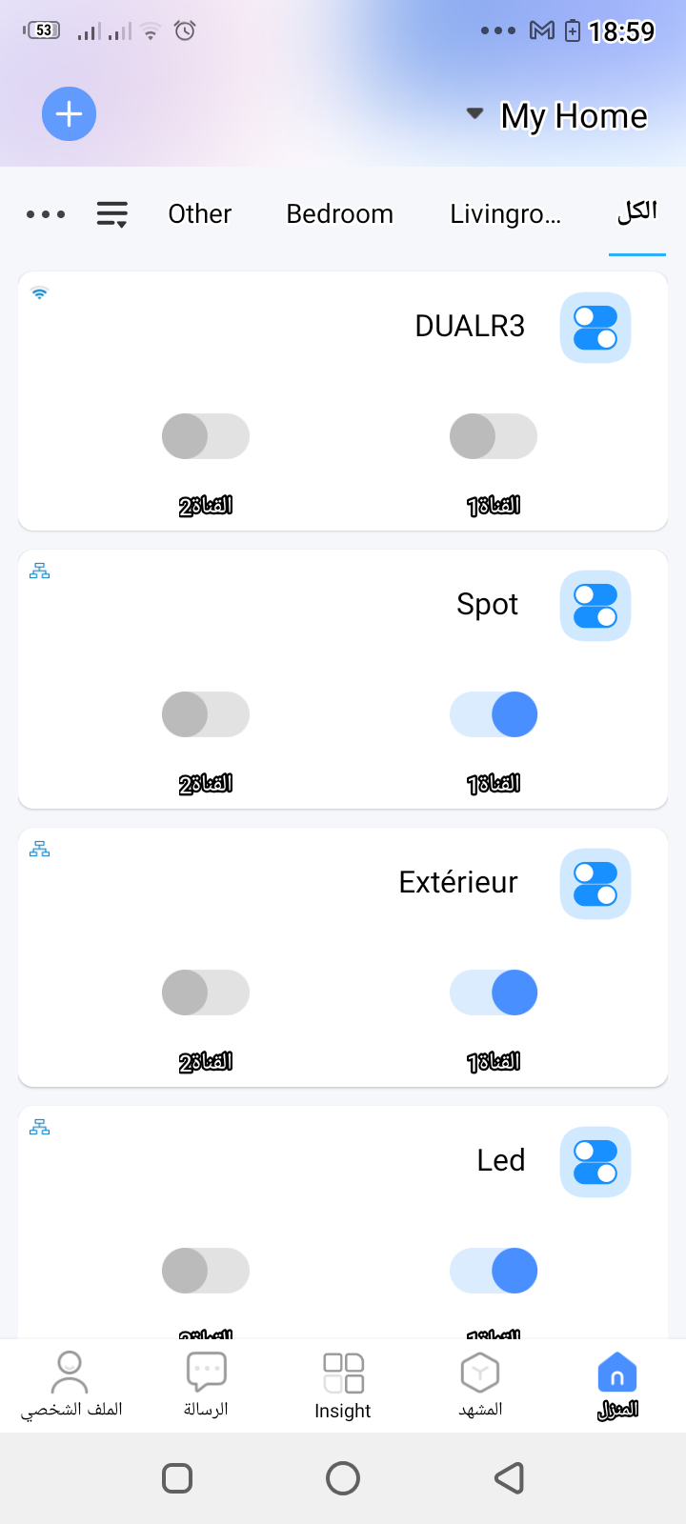Open the three-dots more options menu

46,214
